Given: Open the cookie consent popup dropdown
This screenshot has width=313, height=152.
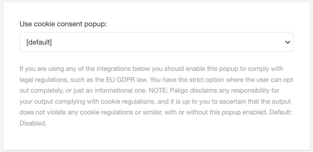Looking at the screenshot, I should (x=156, y=42).
